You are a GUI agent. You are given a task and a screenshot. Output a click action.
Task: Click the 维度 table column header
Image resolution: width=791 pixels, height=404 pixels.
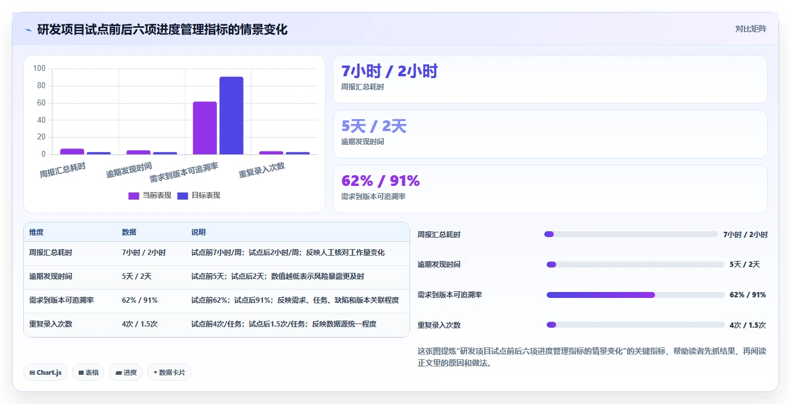[36, 232]
